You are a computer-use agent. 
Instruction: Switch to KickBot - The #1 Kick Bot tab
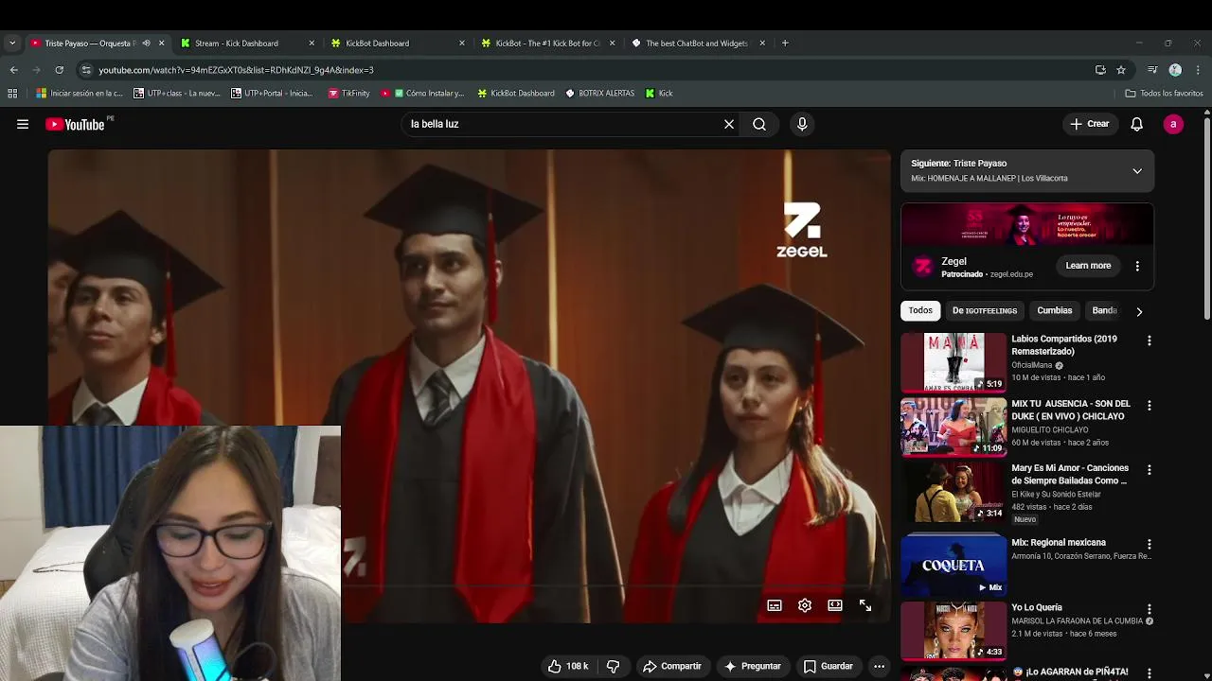point(548,43)
